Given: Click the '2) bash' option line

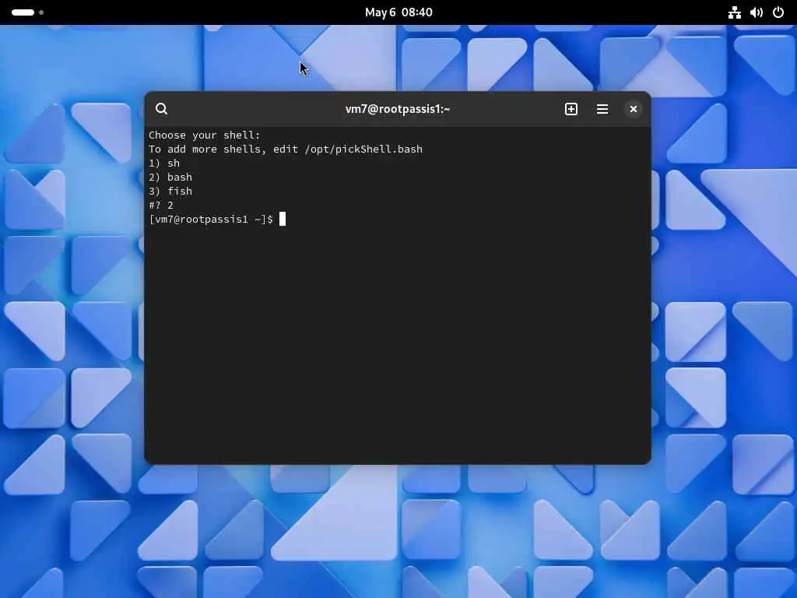Looking at the screenshot, I should point(170,177).
